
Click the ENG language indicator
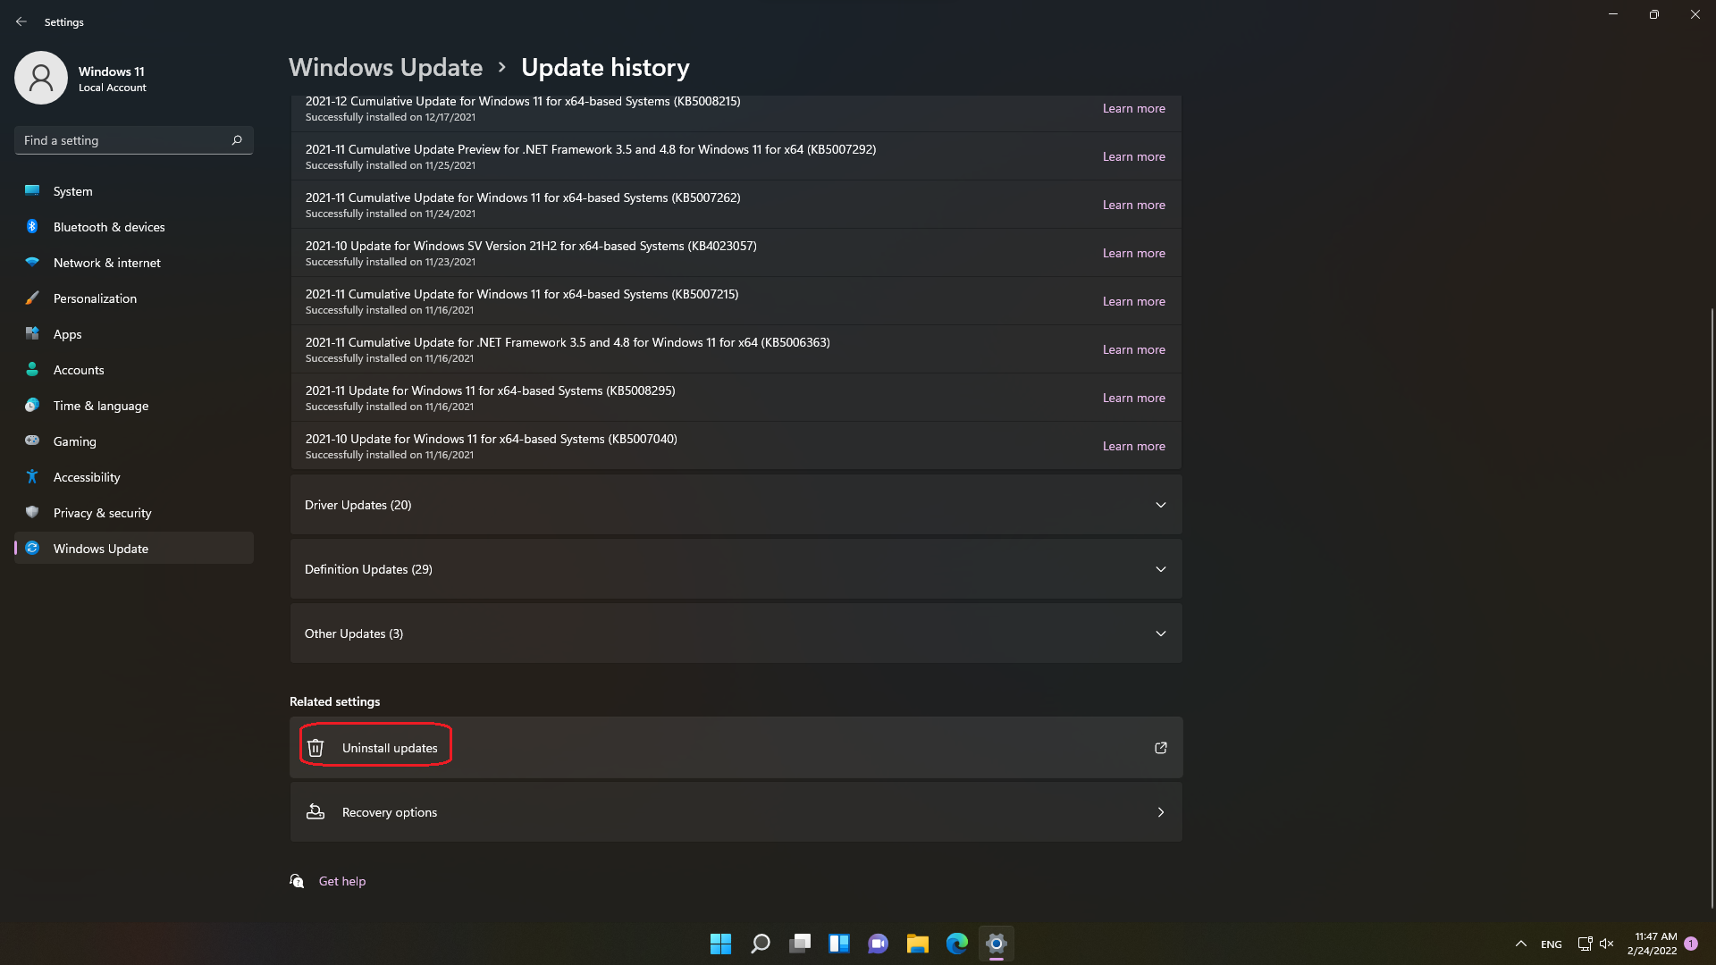(x=1552, y=944)
